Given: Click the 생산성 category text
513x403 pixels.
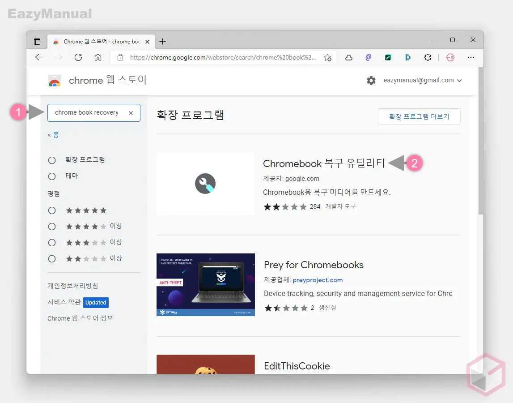Looking at the screenshot, I should (327, 308).
